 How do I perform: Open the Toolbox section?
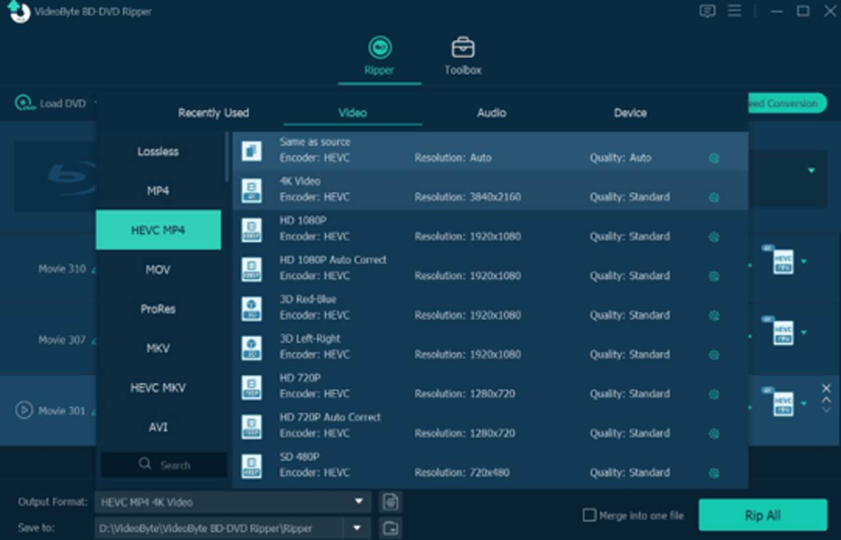click(x=463, y=56)
